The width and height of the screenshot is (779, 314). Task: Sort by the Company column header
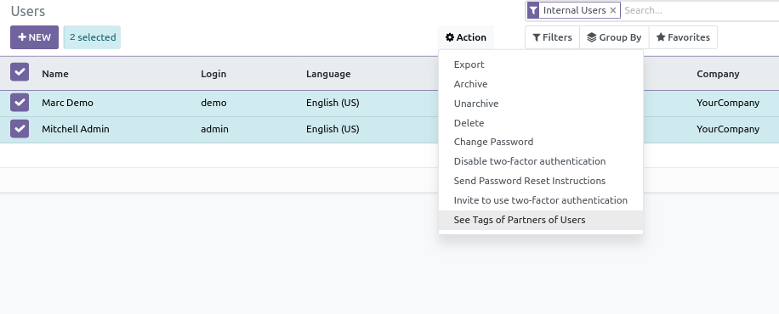point(718,74)
